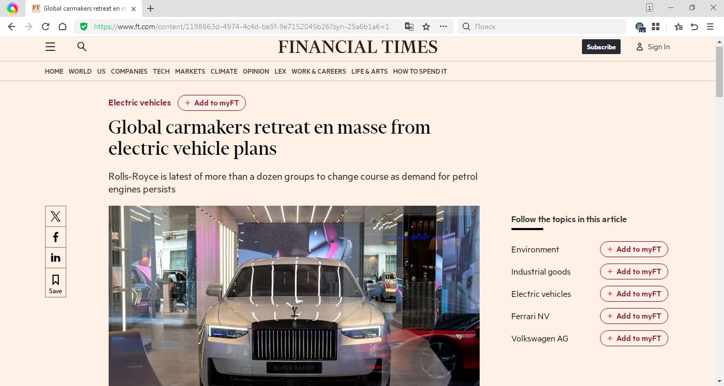Bookmark page with the star icon
Viewport: 724px width, 386px height.
click(426, 27)
